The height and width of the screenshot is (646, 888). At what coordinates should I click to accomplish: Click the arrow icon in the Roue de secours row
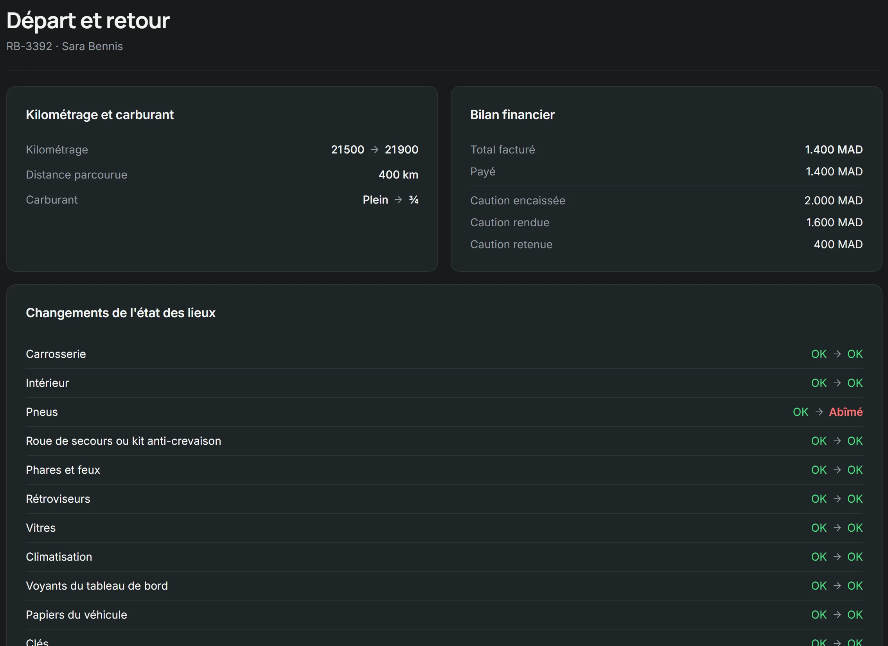click(x=837, y=441)
